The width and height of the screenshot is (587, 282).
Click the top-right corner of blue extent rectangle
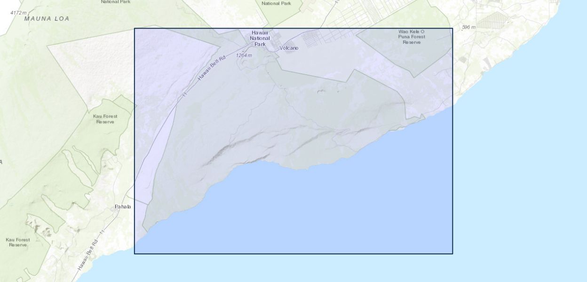point(452,28)
